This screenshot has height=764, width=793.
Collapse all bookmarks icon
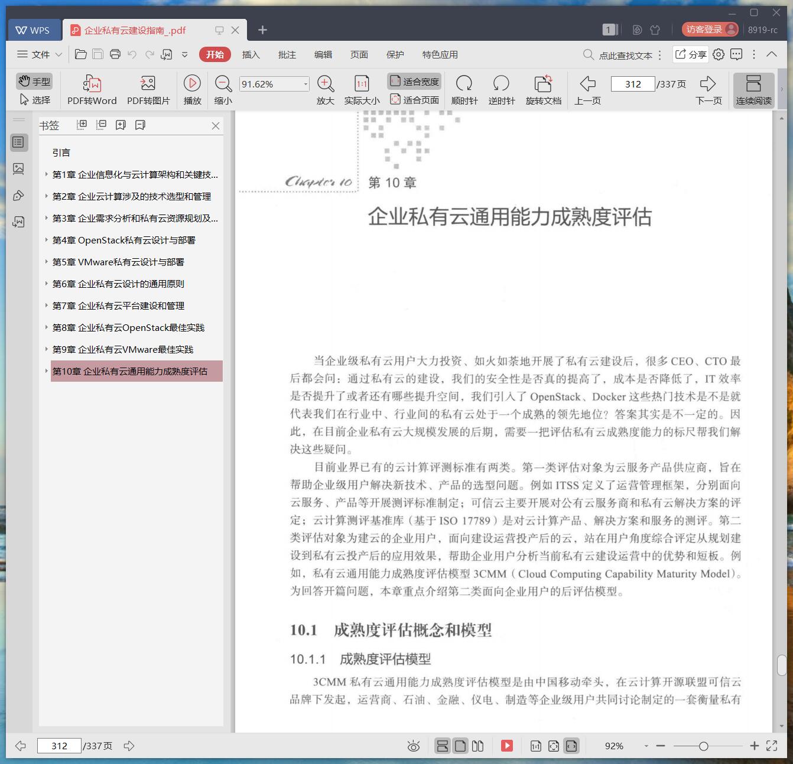101,125
